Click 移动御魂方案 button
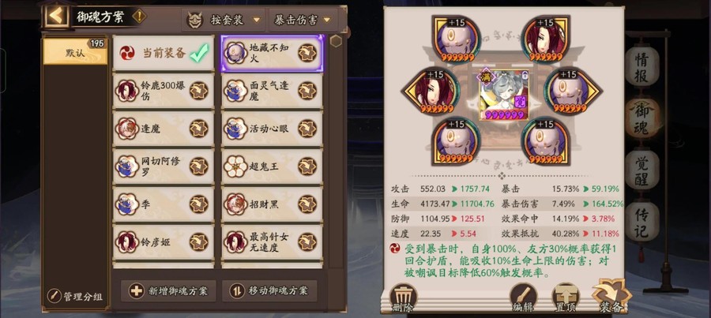The image size is (711, 318). [x=269, y=291]
